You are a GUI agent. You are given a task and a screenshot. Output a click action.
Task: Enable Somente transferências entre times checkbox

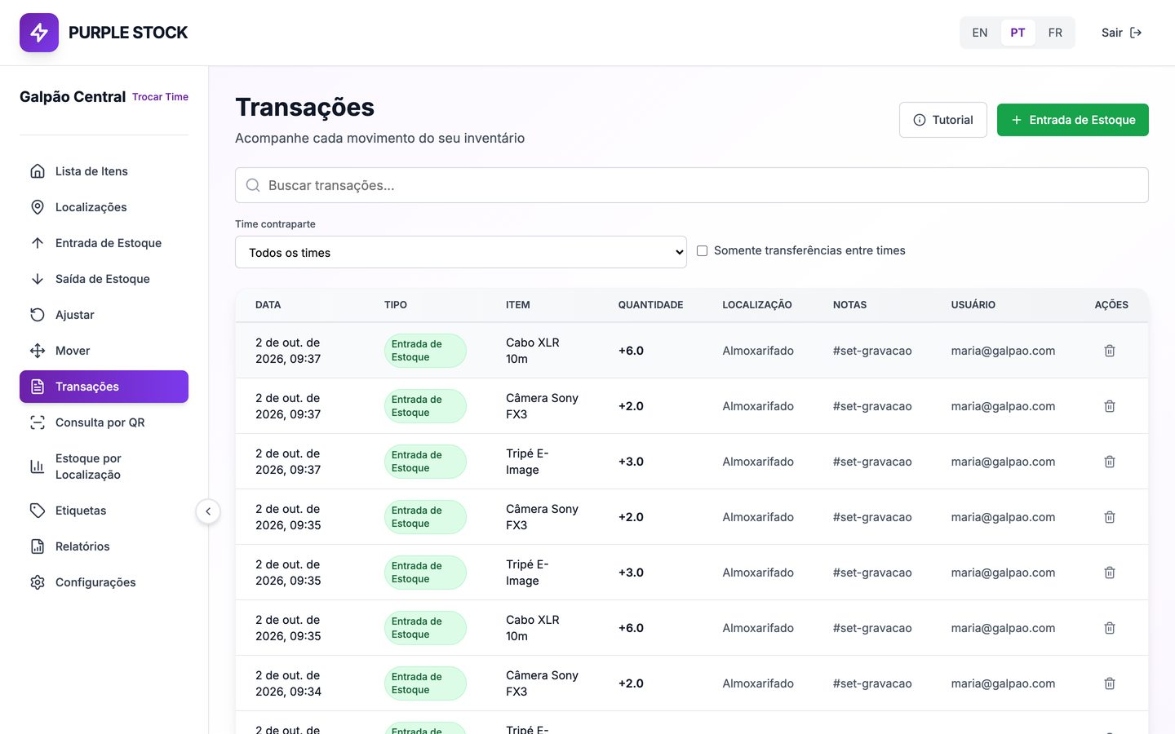pyautogui.click(x=702, y=251)
